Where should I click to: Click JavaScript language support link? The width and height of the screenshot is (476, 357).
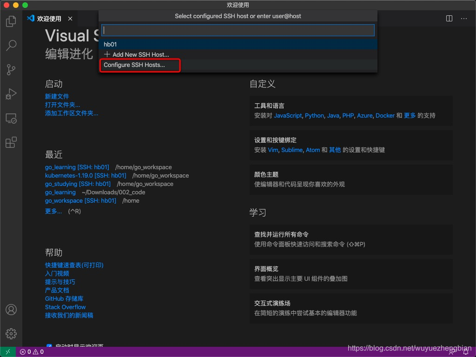(x=288, y=116)
